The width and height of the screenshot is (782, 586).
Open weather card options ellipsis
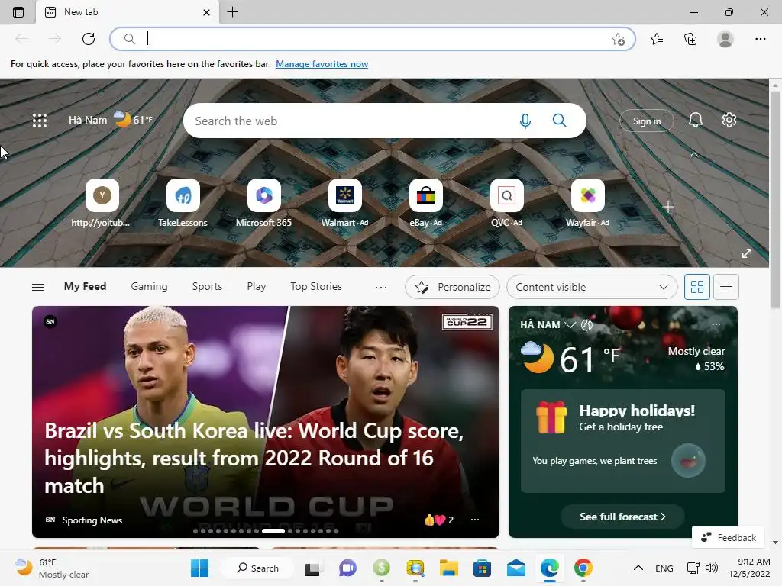pyautogui.click(x=716, y=324)
